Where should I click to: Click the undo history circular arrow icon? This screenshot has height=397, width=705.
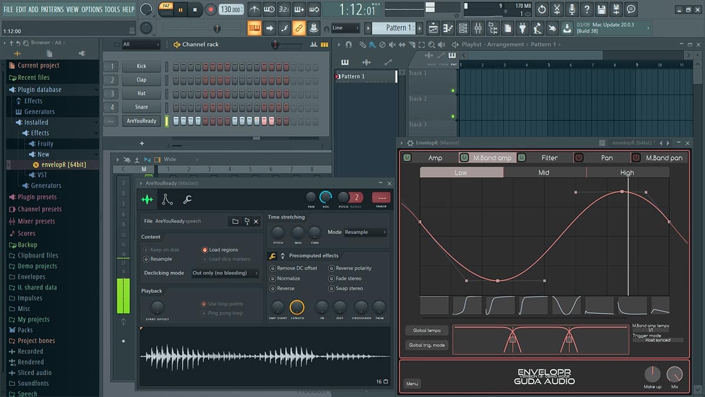[542, 9]
